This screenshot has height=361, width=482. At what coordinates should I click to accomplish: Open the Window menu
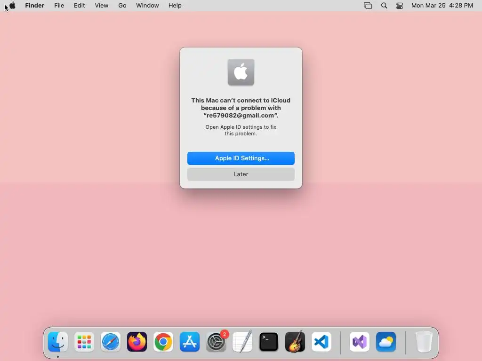coord(147,6)
